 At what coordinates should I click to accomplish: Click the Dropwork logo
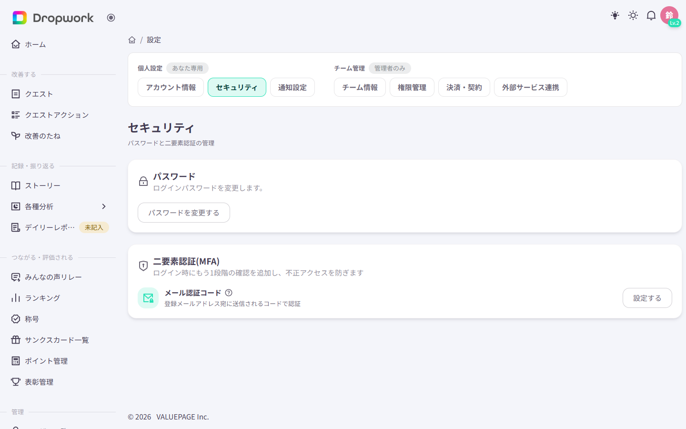point(53,18)
